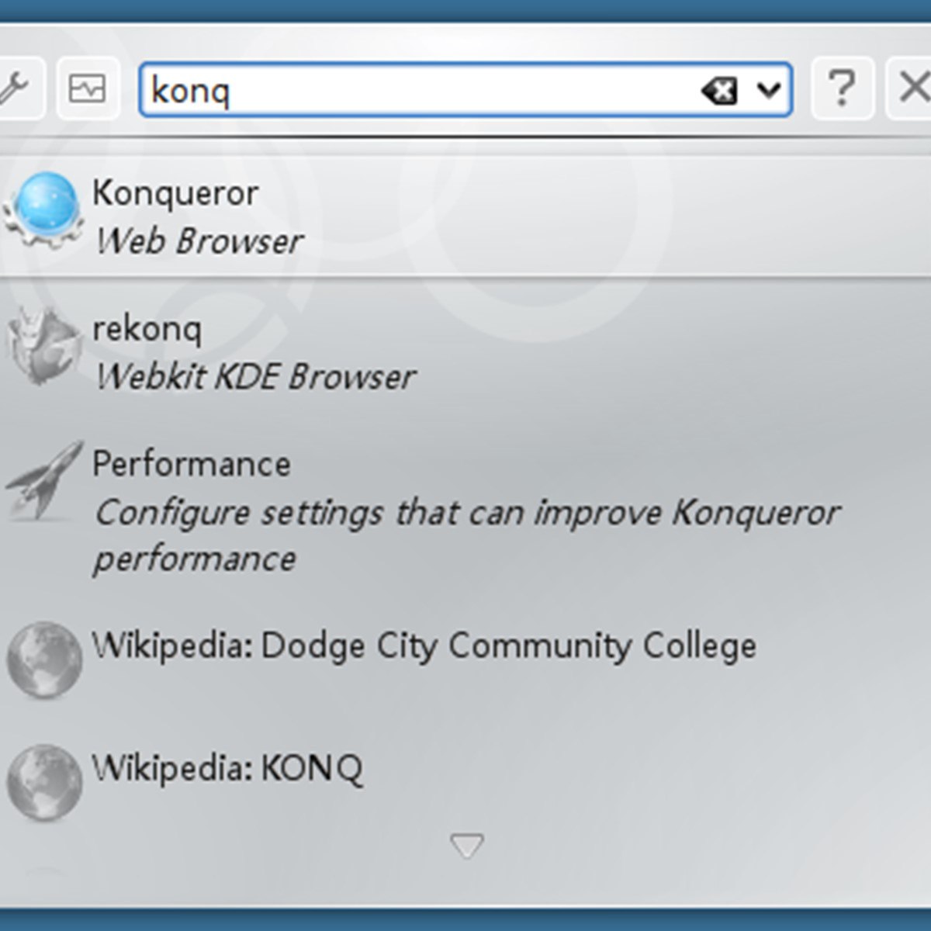Select the Web Browser subtitle text
931x931 pixels.
[199, 241]
